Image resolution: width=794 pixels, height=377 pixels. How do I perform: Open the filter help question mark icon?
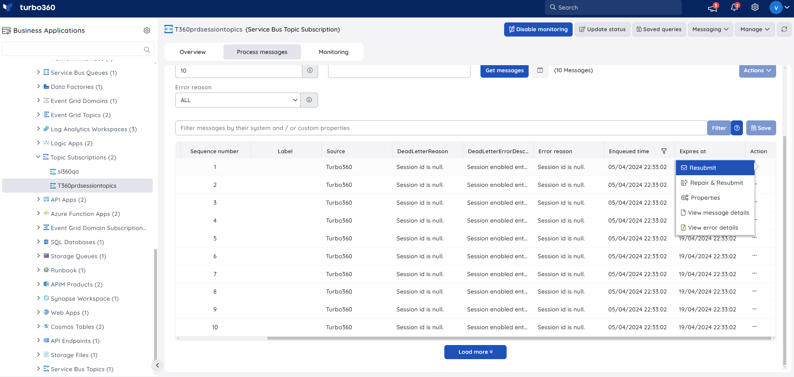click(x=737, y=128)
